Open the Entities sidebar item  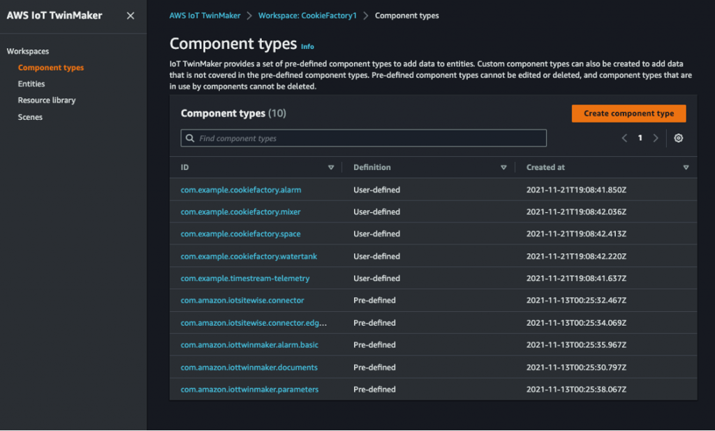32,84
